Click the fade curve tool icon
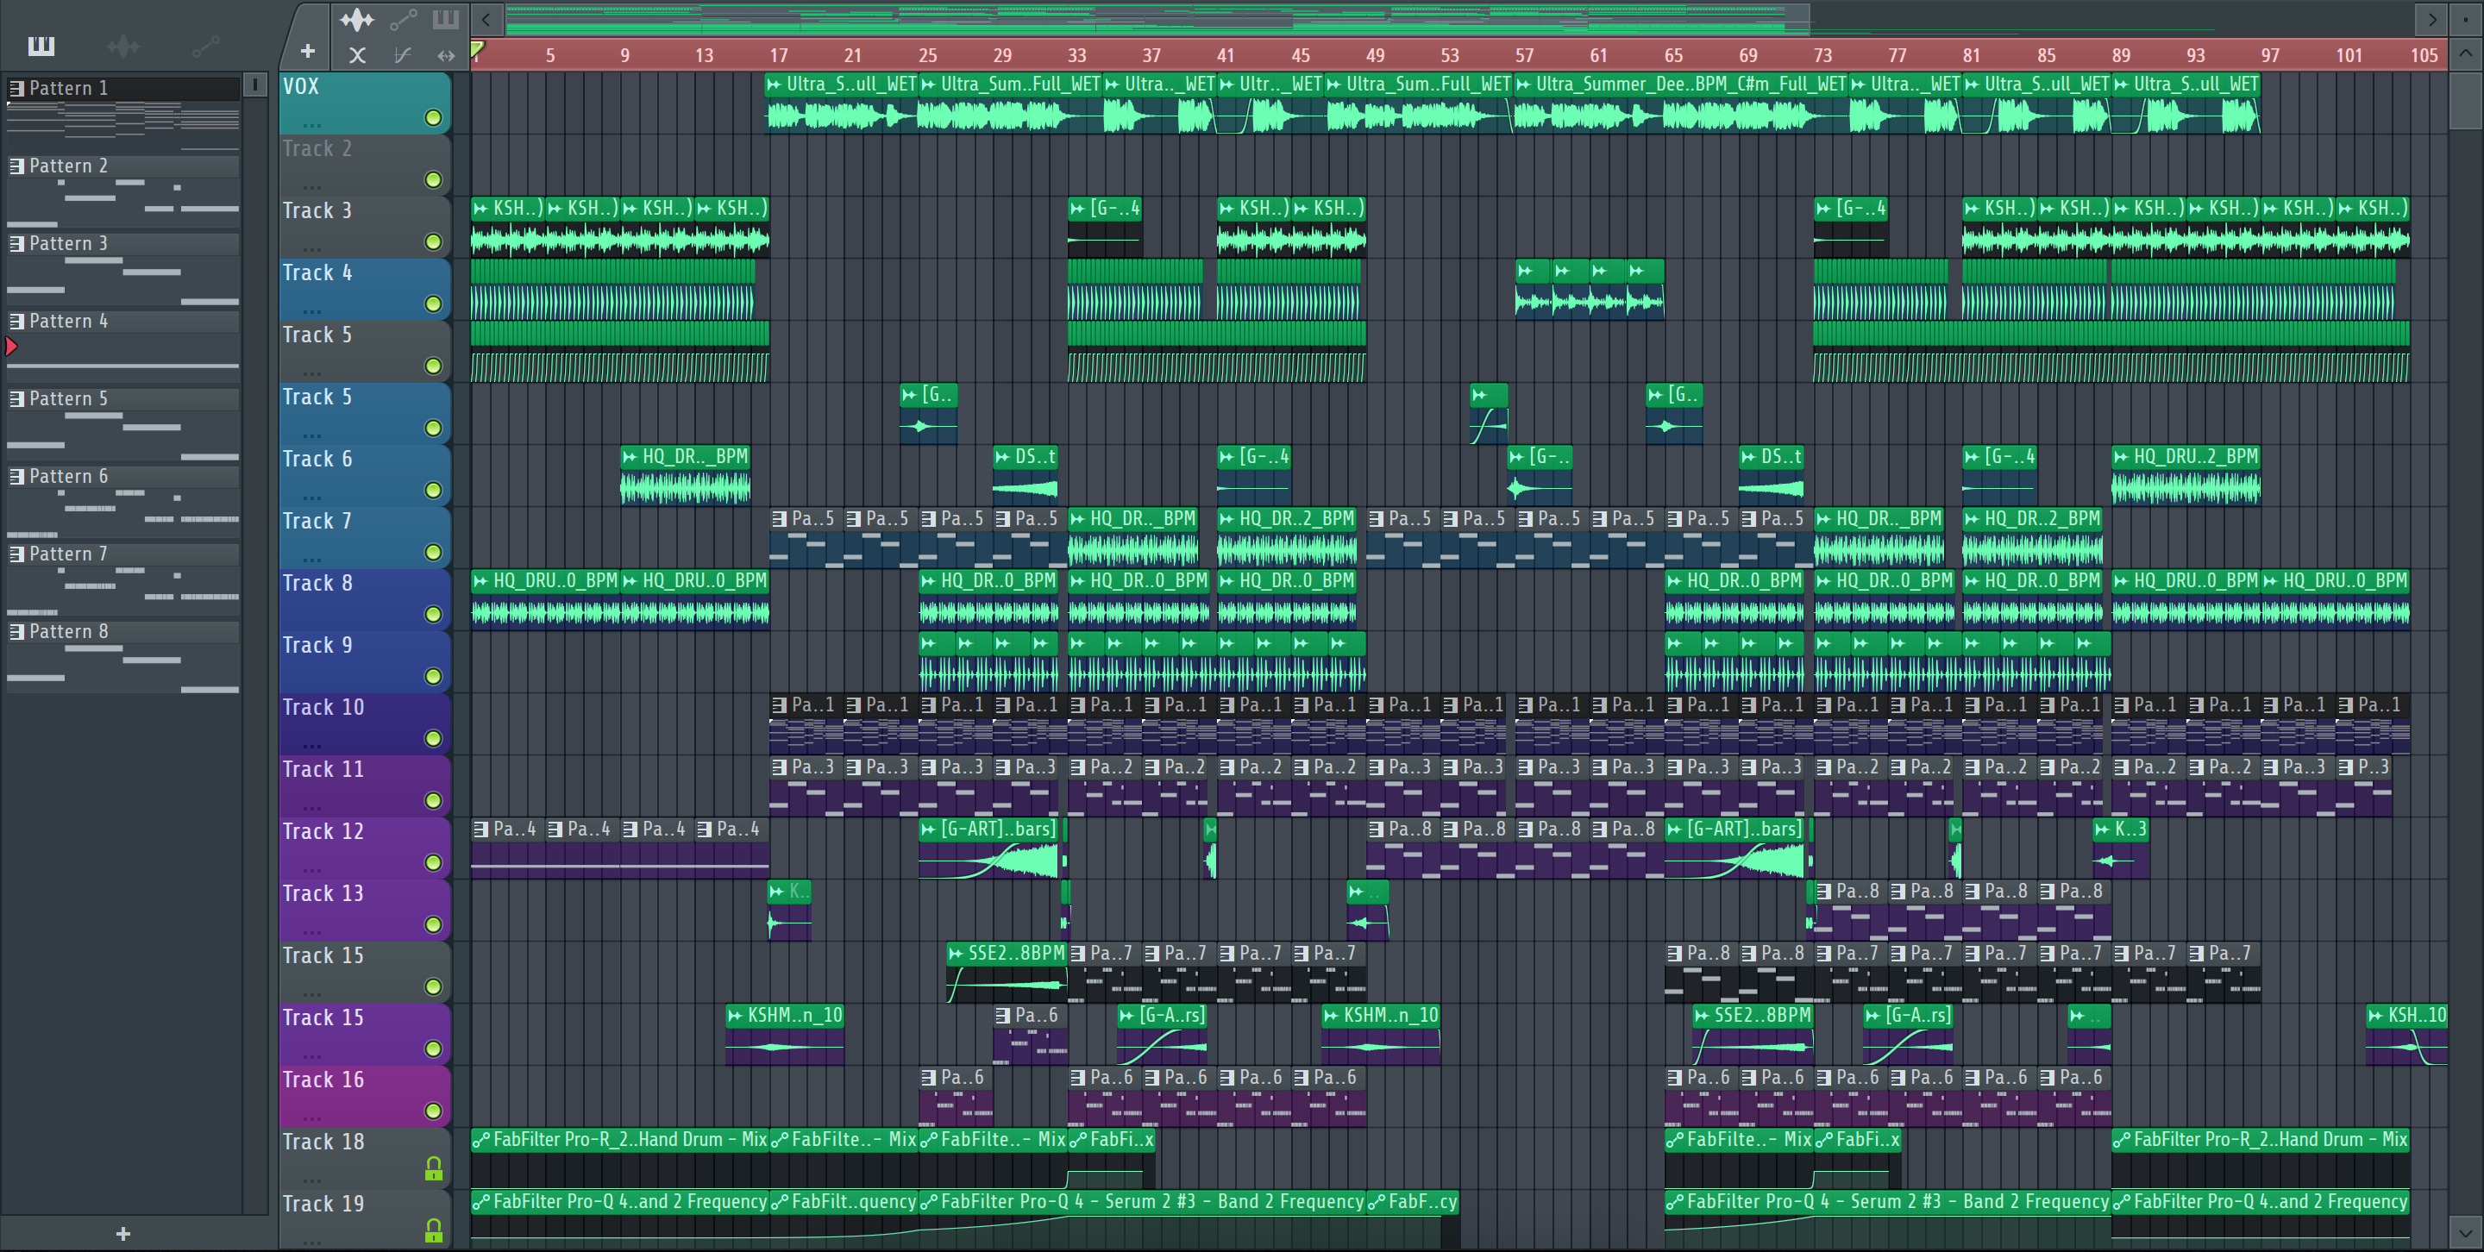 coord(403,55)
